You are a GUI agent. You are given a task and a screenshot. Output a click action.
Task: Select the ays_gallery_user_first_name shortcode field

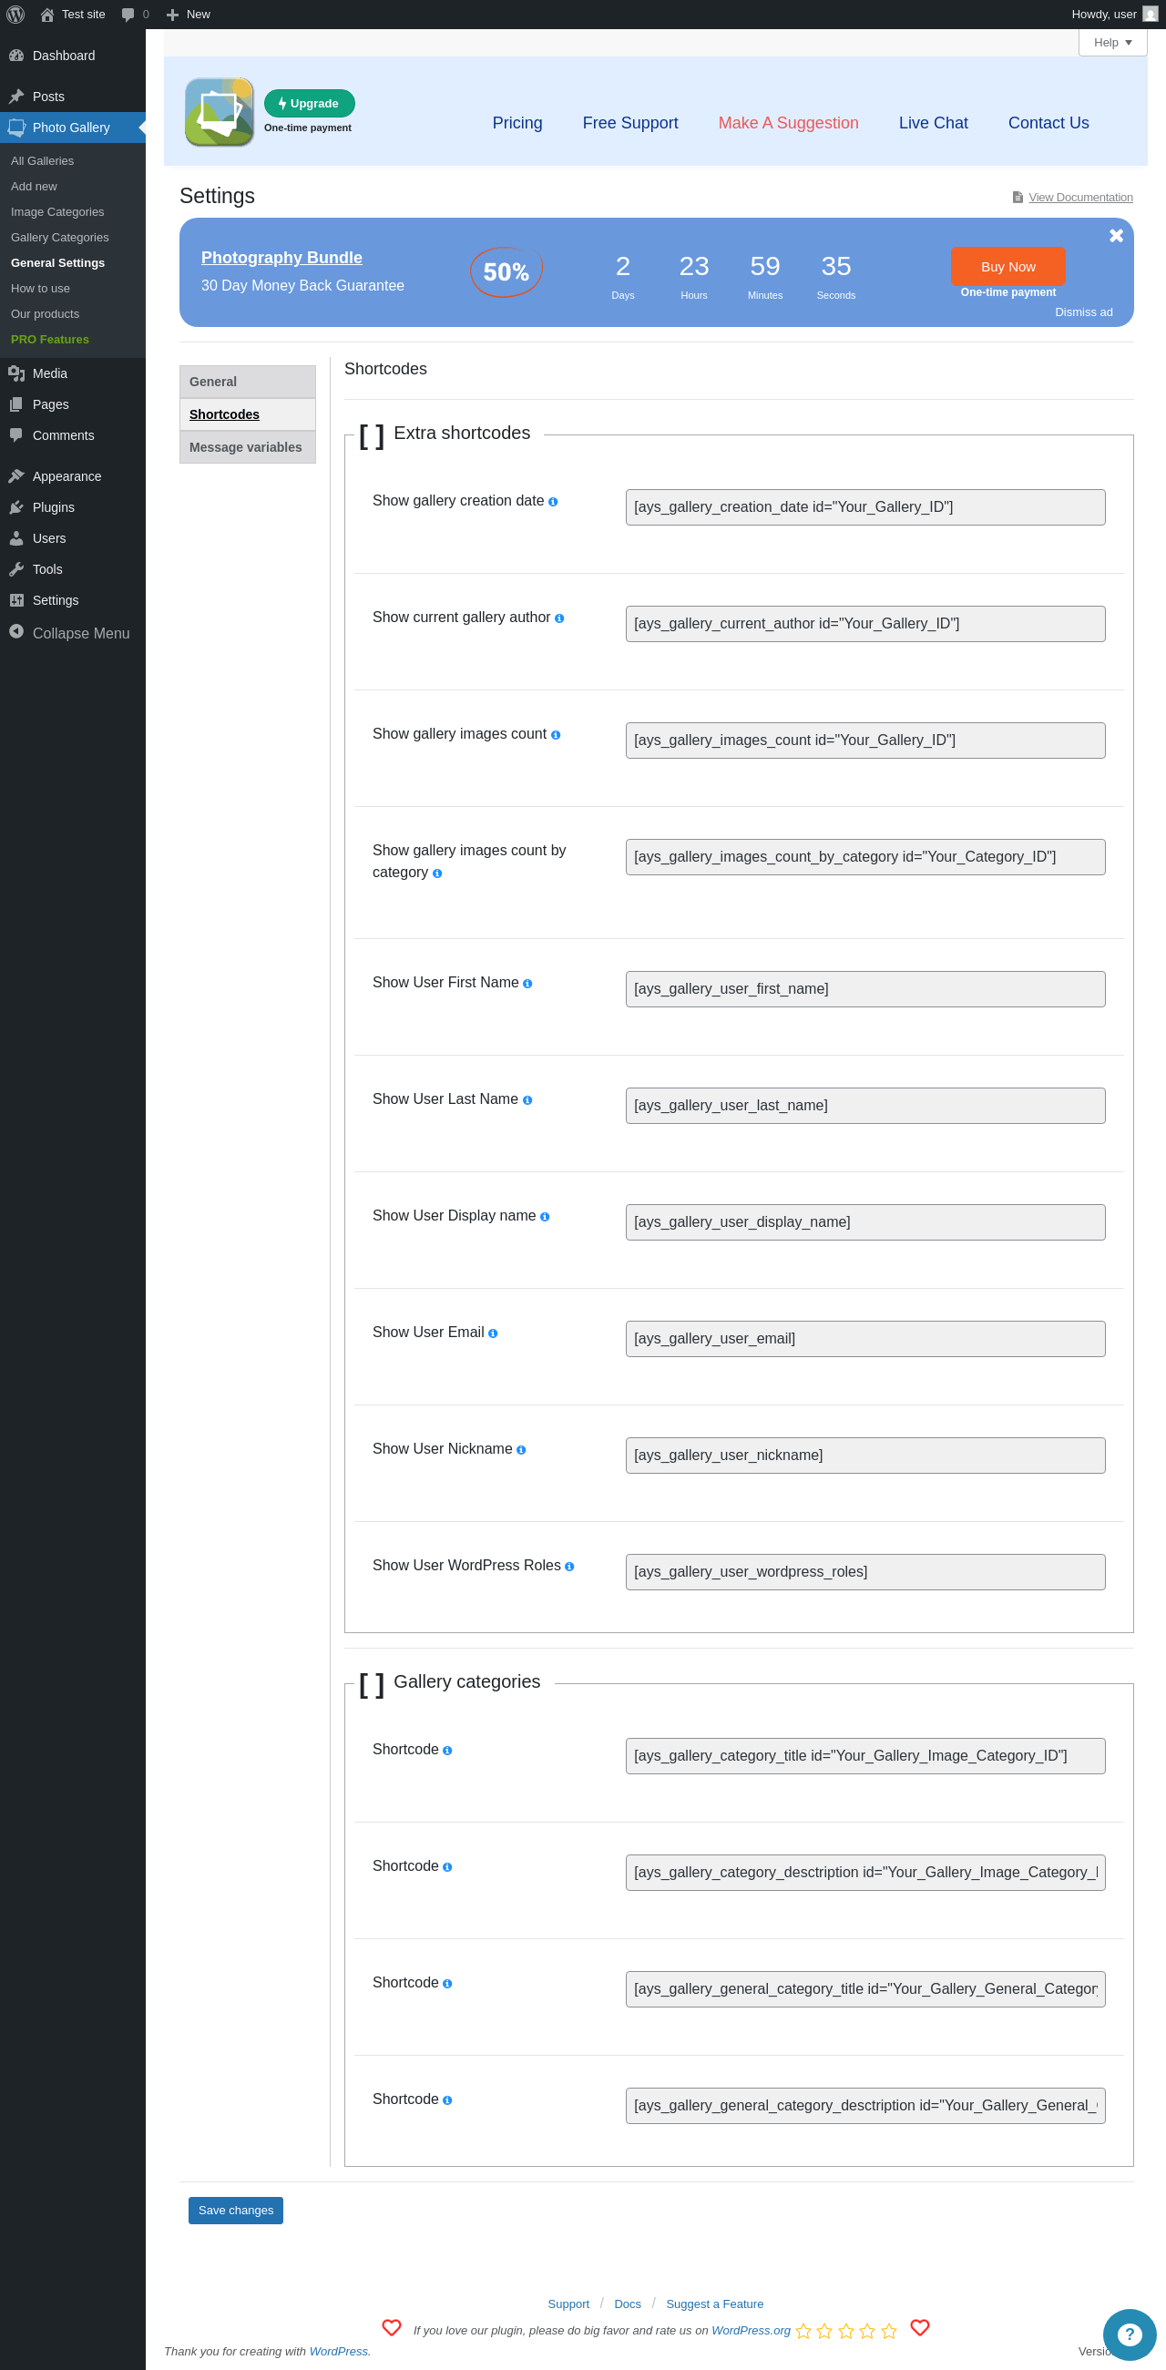865,989
